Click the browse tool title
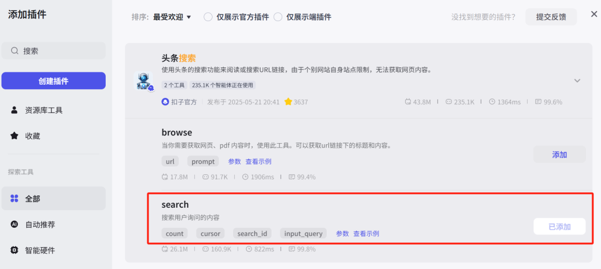 coord(177,133)
